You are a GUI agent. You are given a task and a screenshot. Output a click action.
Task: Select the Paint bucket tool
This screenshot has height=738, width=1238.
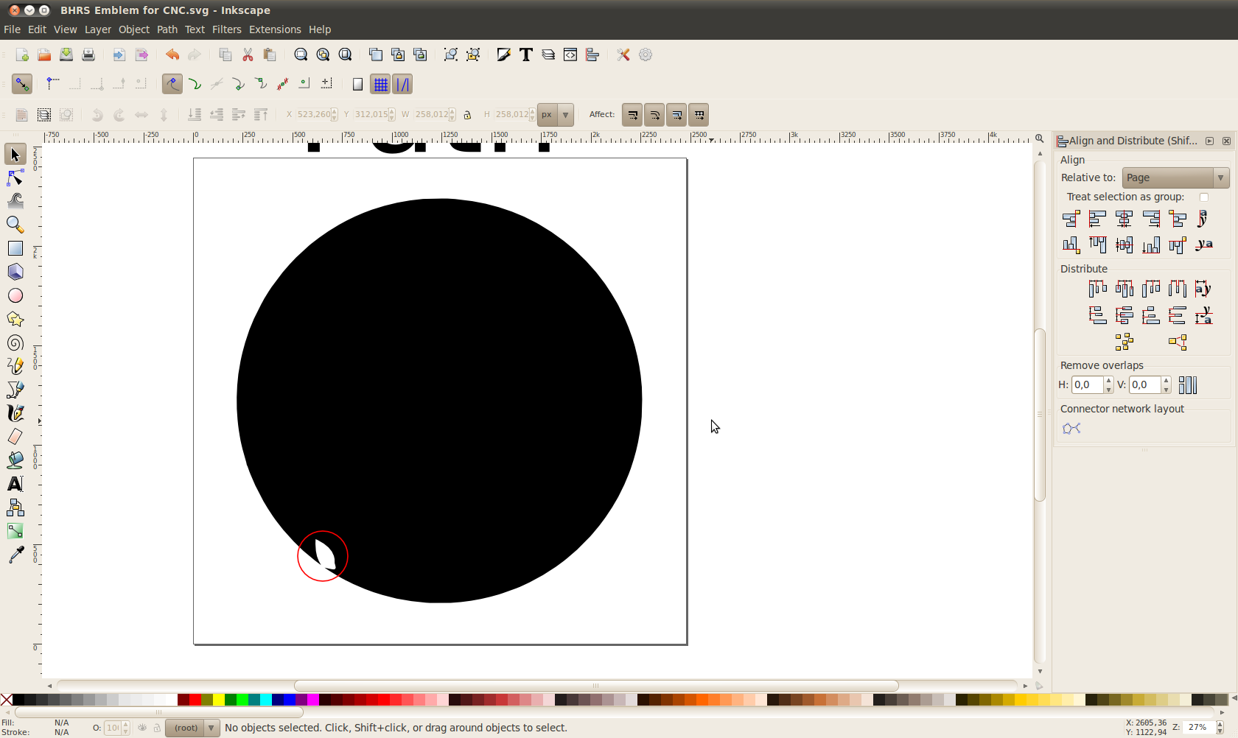coord(15,460)
